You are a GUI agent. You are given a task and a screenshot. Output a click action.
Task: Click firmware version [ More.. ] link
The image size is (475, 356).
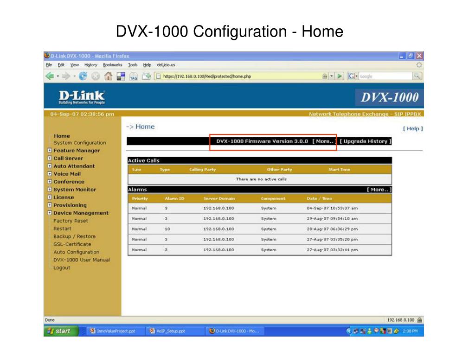pyautogui.click(x=324, y=141)
